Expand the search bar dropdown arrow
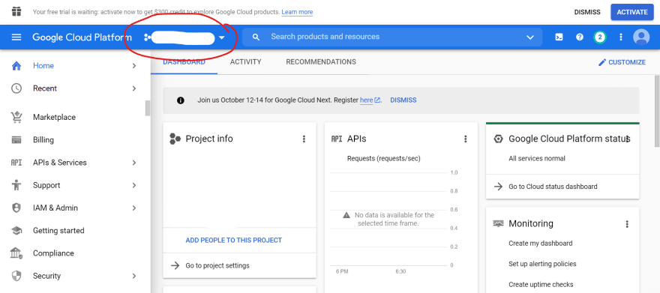The image size is (660, 293). (530, 37)
